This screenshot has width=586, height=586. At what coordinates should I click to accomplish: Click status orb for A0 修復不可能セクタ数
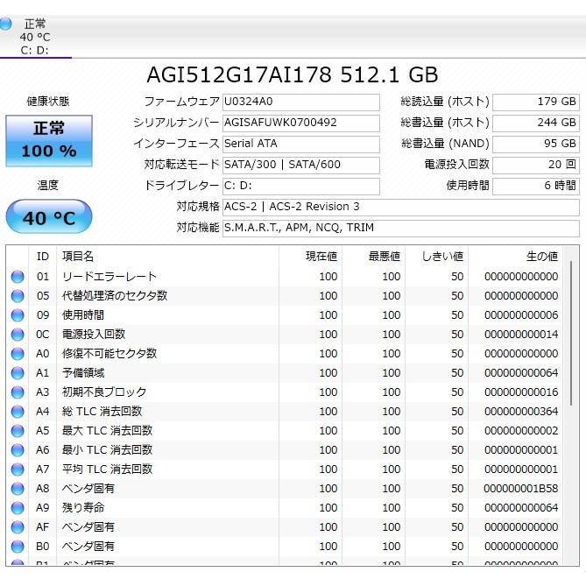click(18, 354)
